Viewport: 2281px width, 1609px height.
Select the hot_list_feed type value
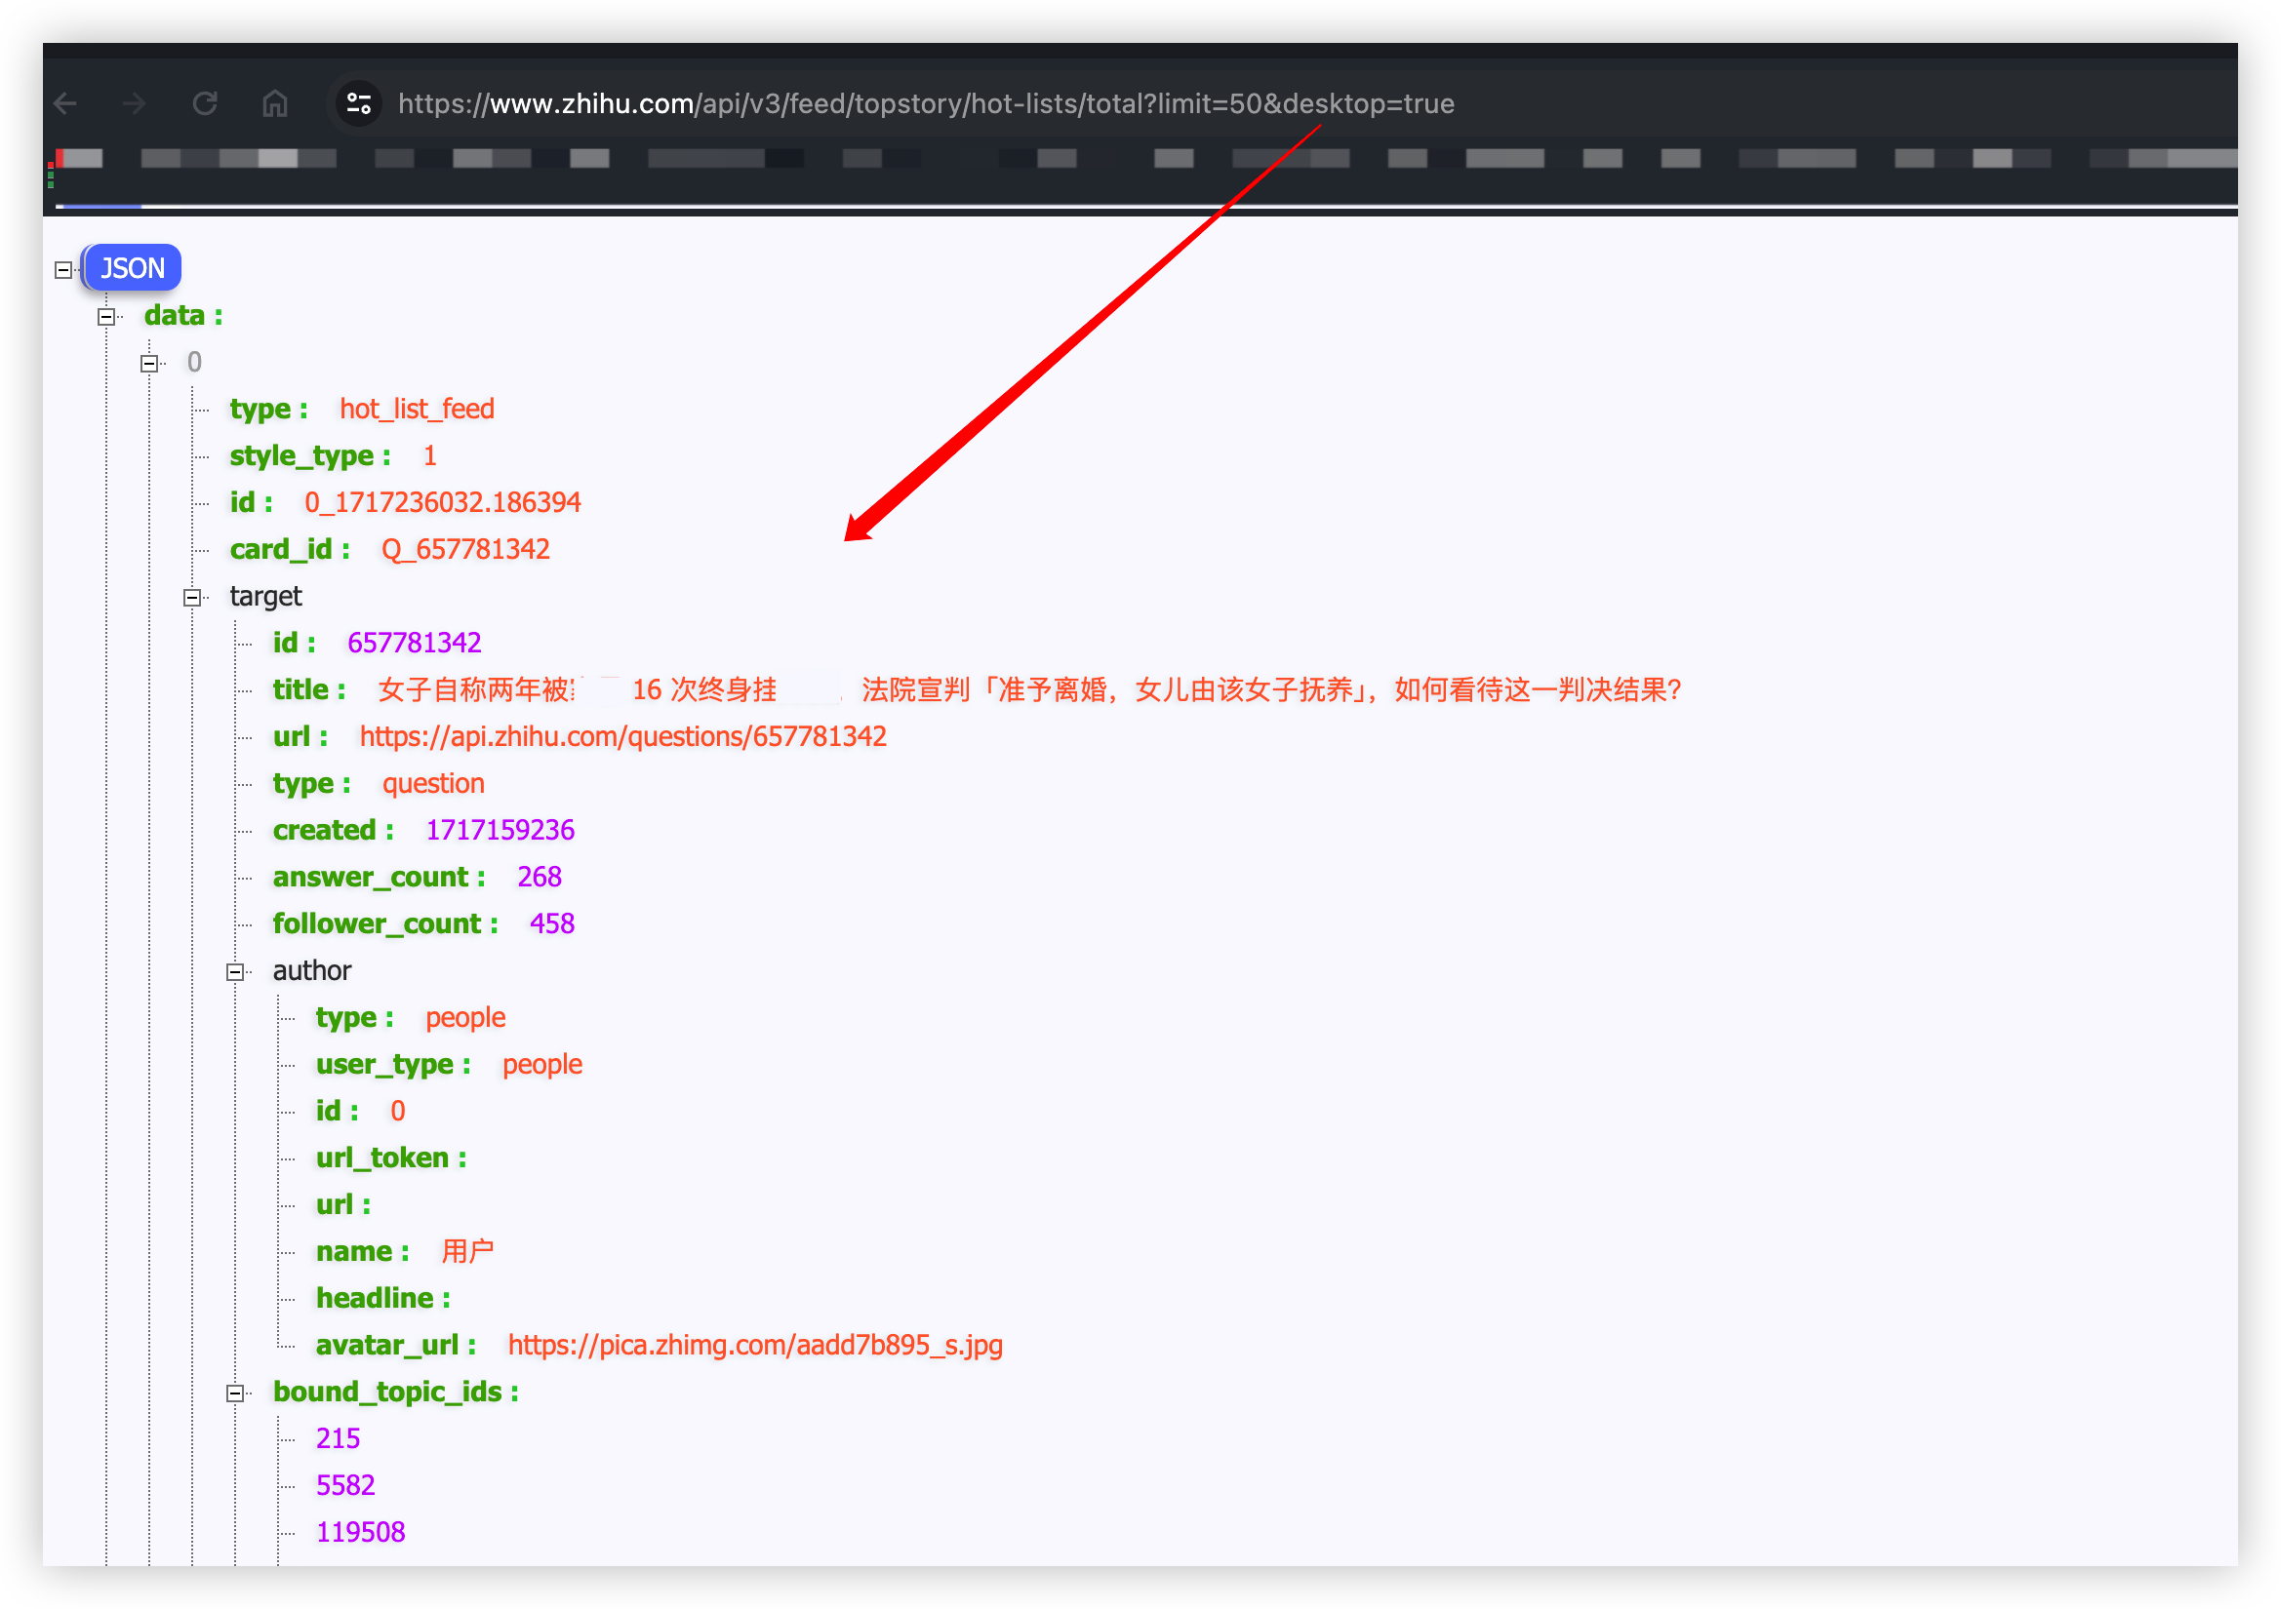point(417,410)
